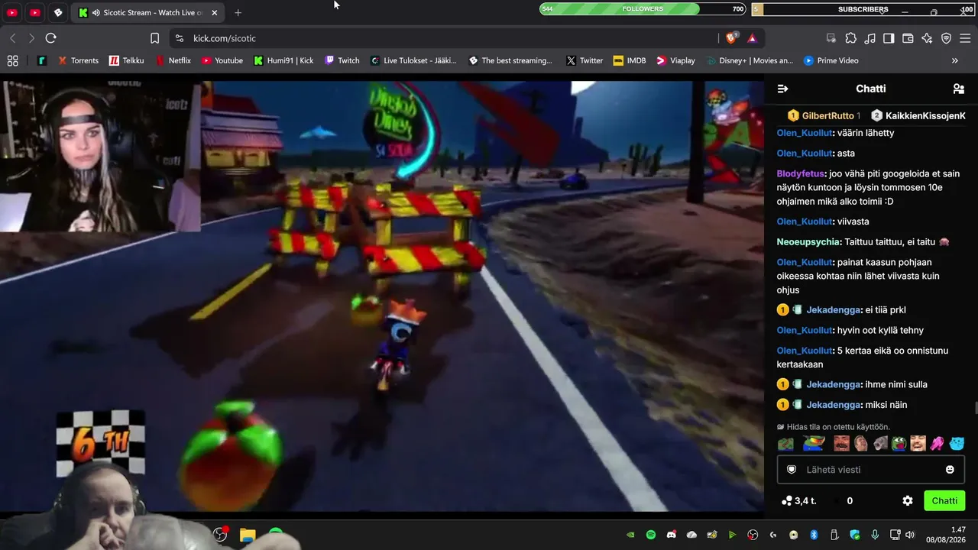Viewport: 978px width, 550px height.
Task: Open File Explorer from the taskbar
Action: tap(248, 535)
